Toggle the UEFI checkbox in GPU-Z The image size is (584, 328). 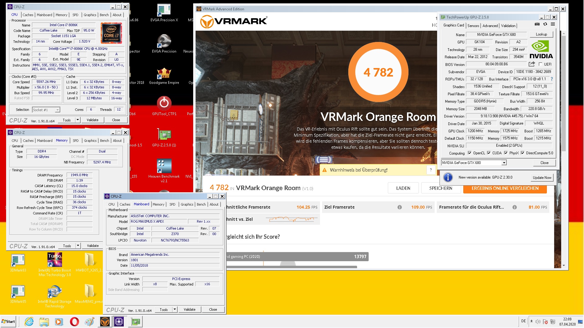pyautogui.click(x=541, y=64)
